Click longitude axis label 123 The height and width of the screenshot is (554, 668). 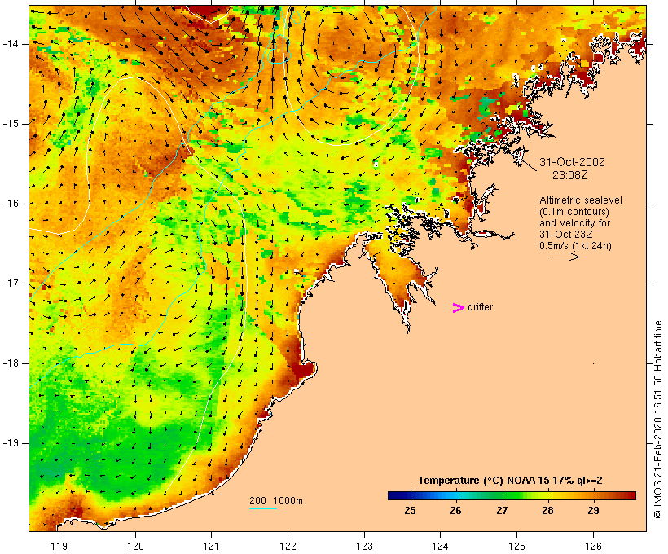tap(364, 546)
